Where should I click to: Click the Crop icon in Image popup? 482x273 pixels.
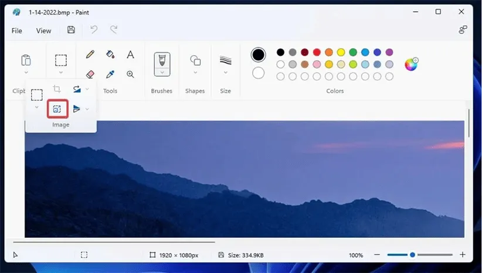pos(57,89)
